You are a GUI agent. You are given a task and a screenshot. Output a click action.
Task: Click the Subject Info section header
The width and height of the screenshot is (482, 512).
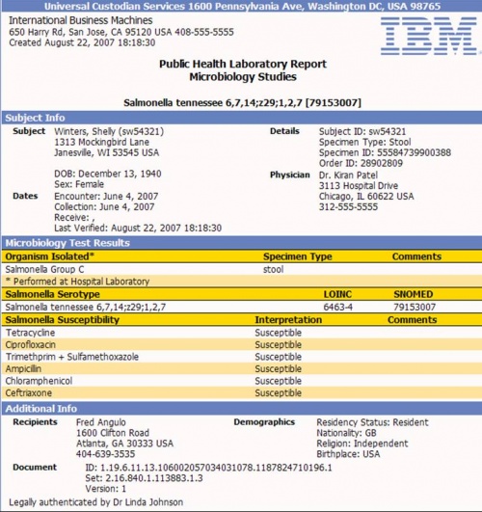pyautogui.click(x=242, y=118)
